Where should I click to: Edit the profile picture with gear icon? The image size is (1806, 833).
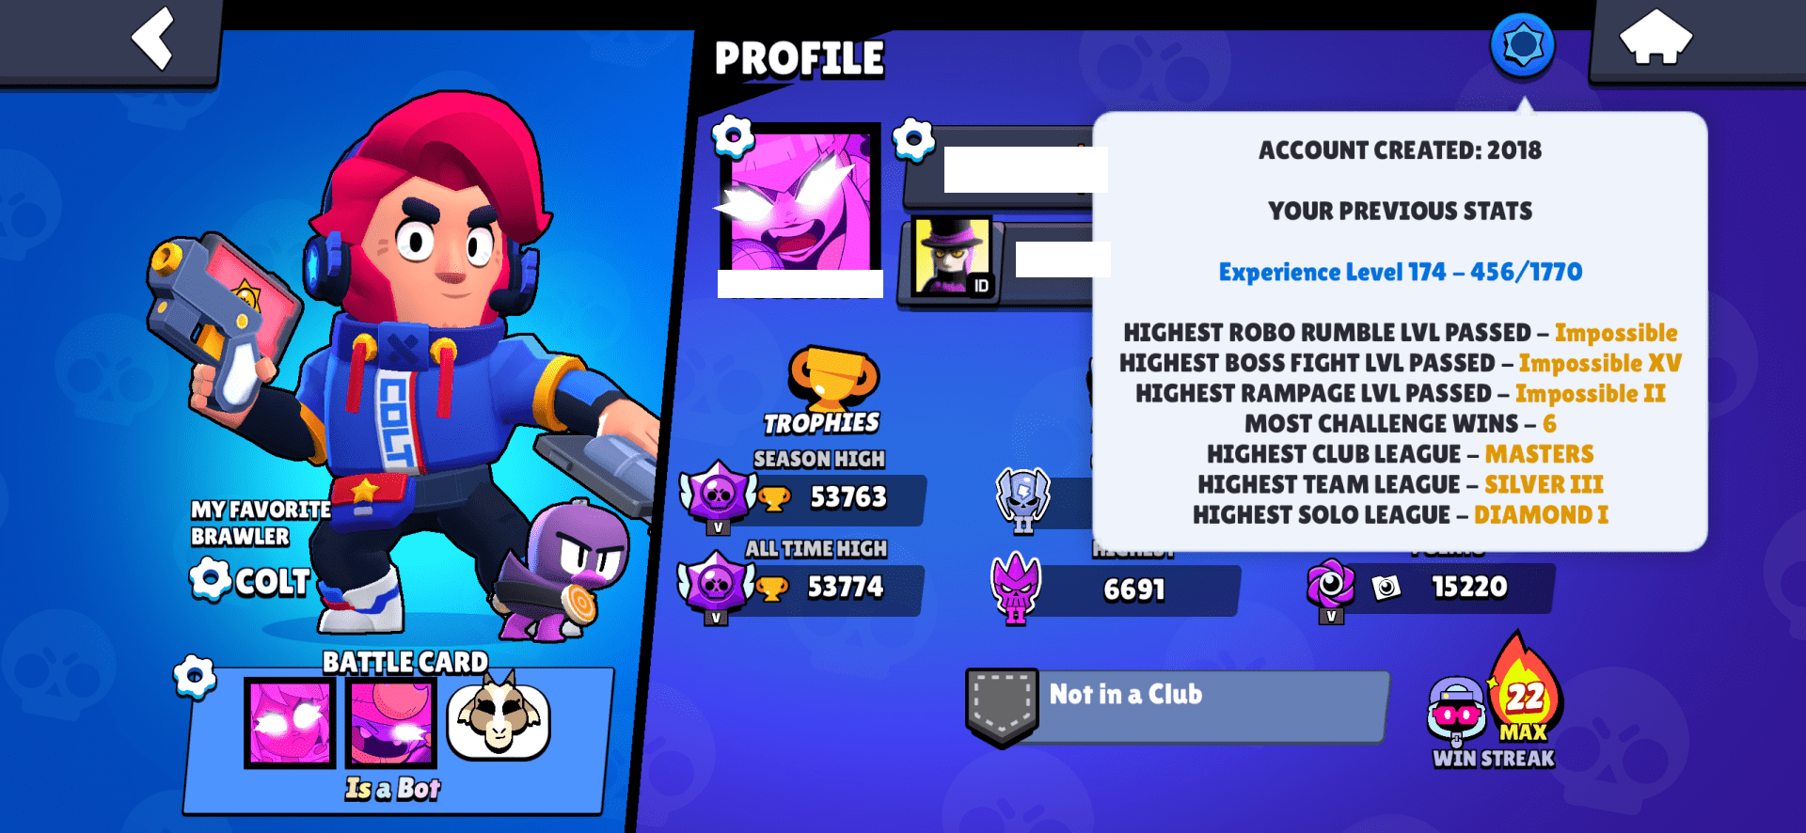tap(733, 137)
